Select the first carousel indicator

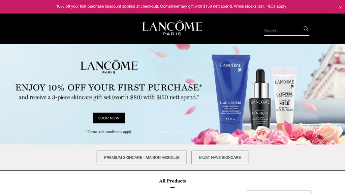click(164, 132)
